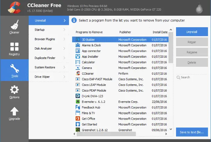Screen dimensions: 211x142
Task: Click the Cisco LEAP Module icon
Action: 78,85
